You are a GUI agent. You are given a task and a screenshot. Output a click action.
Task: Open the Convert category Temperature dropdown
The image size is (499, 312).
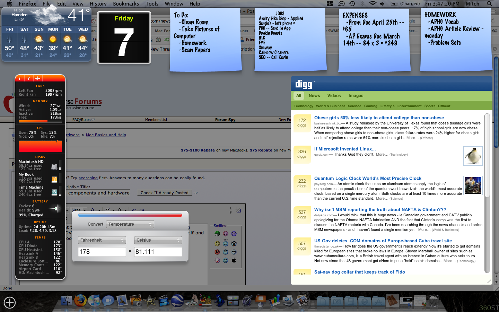point(130,224)
